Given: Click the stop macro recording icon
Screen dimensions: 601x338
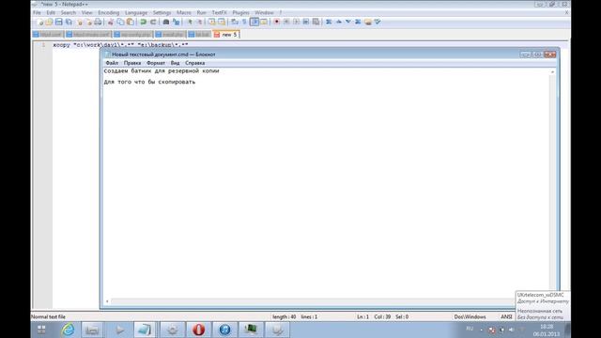Looking at the screenshot, I should coord(286,22).
